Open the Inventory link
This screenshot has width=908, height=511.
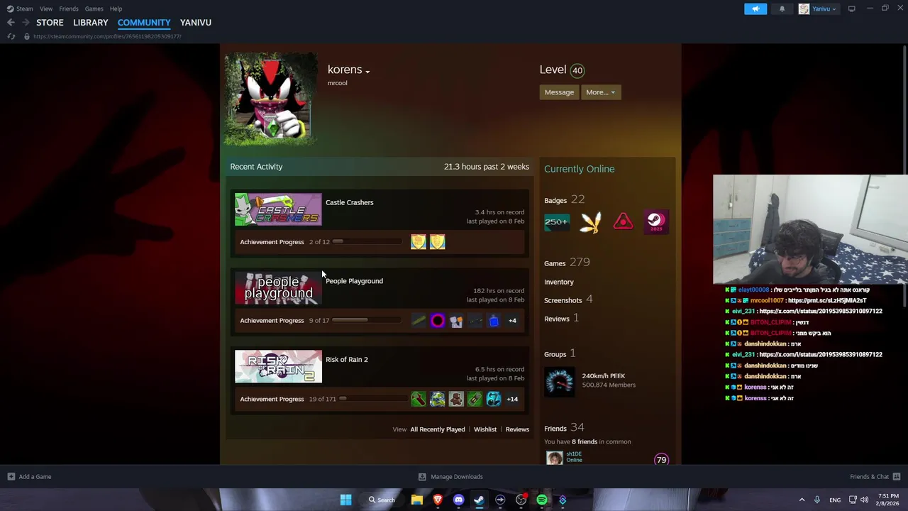click(x=559, y=282)
